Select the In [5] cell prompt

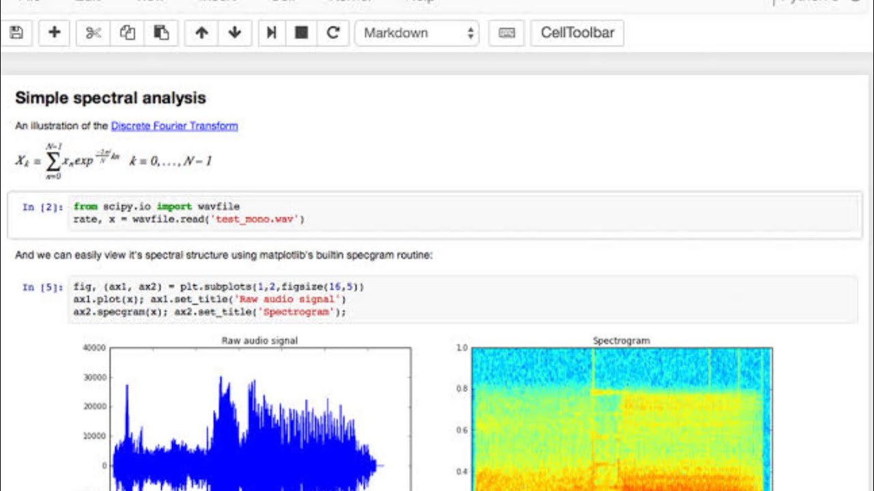point(42,287)
